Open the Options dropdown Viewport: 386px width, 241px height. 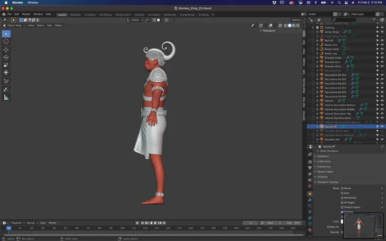pos(297,20)
